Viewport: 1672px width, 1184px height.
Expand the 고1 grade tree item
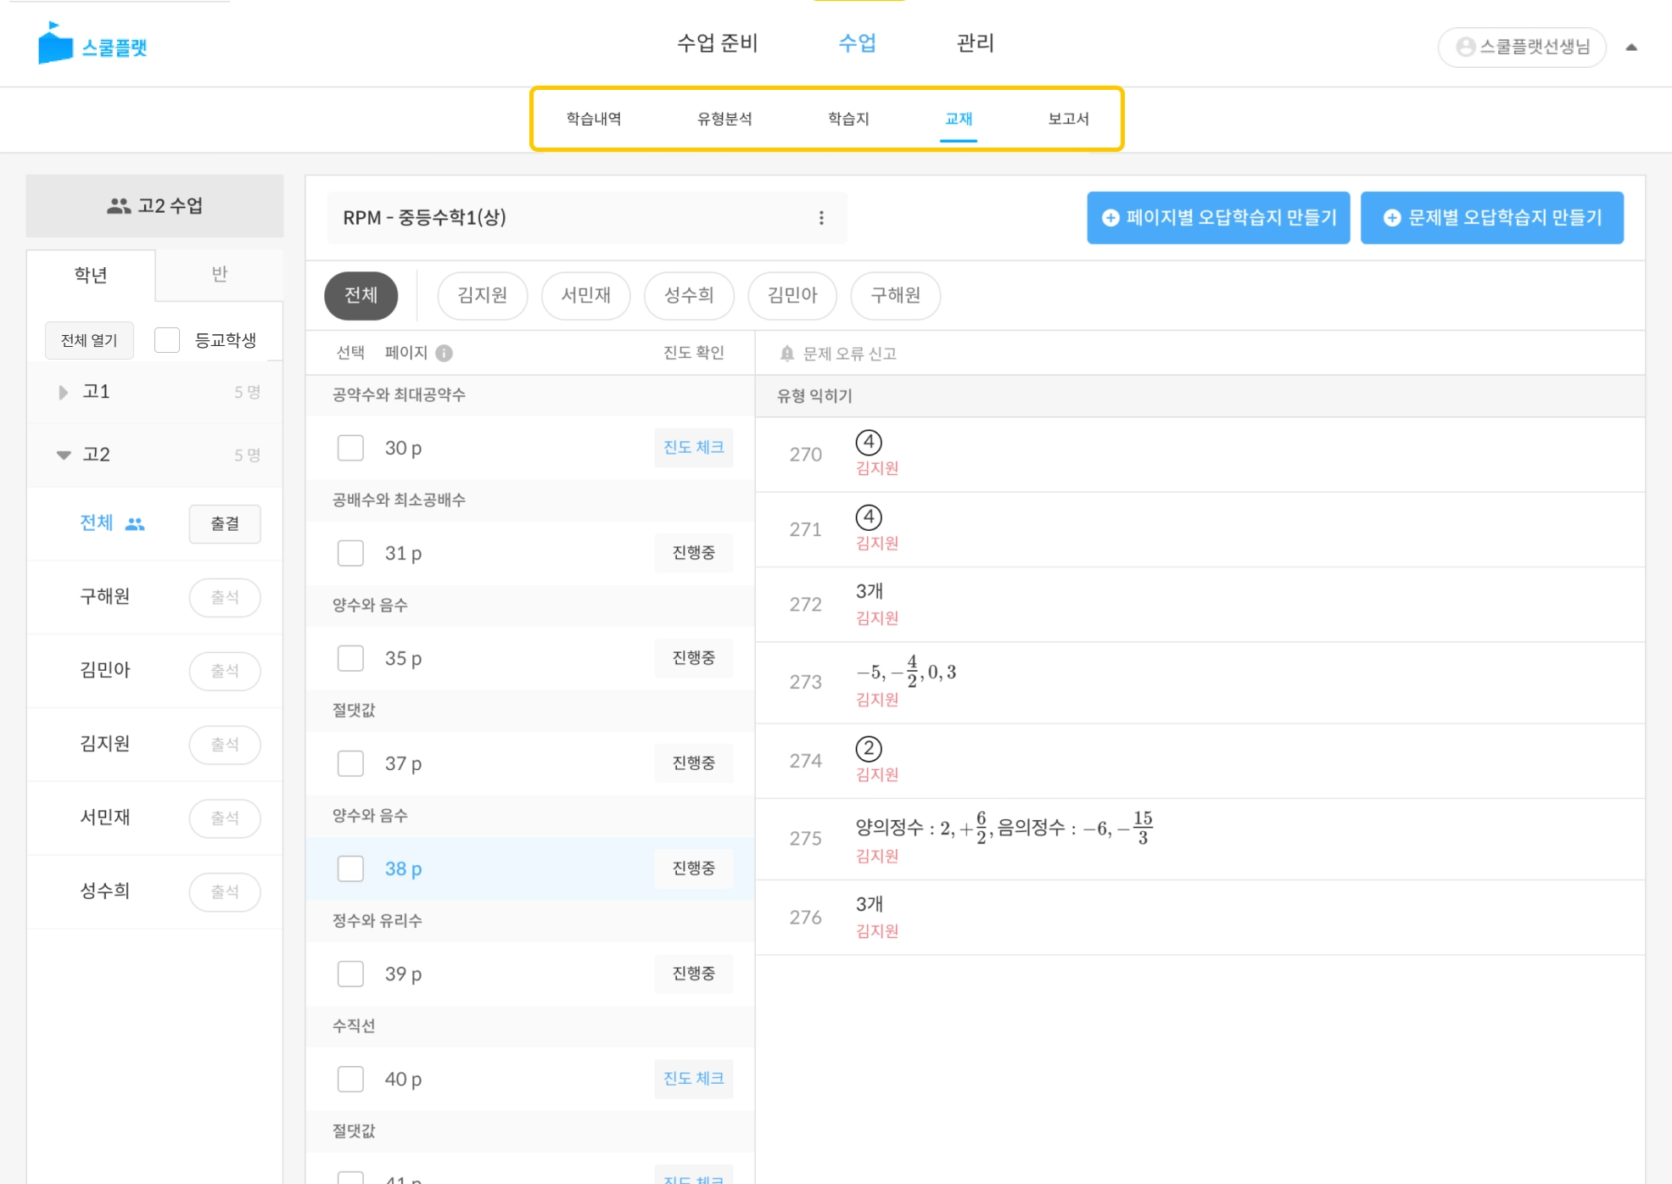tap(63, 393)
